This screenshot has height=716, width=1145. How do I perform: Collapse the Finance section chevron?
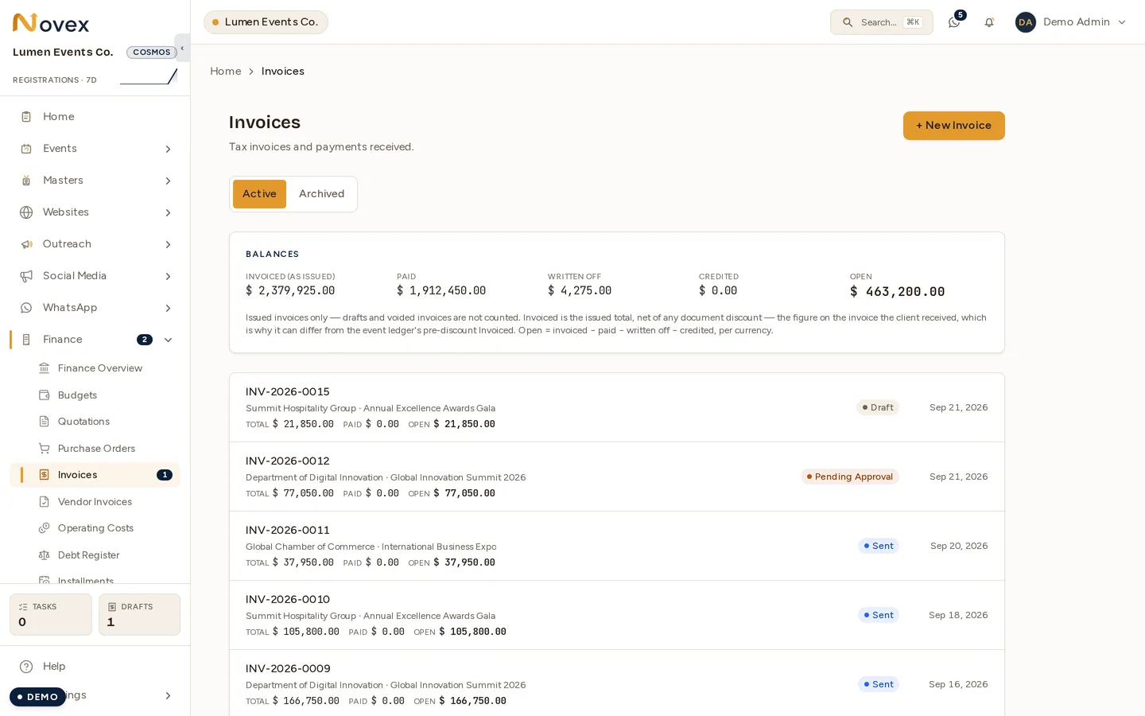coord(168,340)
